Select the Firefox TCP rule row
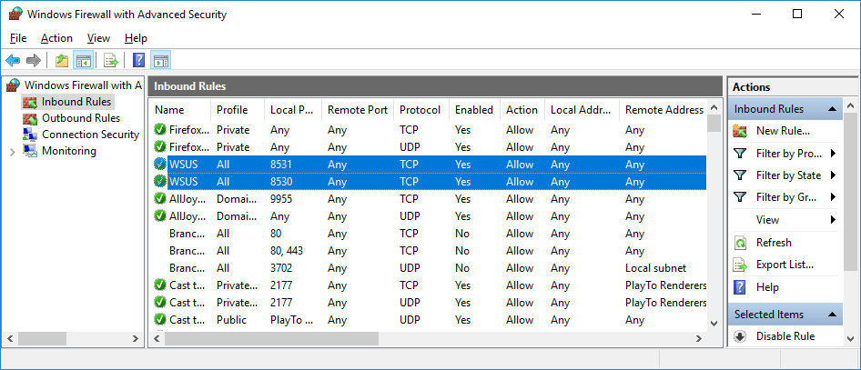Image resolution: width=861 pixels, height=370 pixels. click(427, 130)
